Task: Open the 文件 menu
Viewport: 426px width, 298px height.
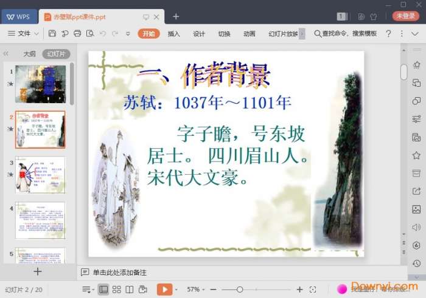Action: click(x=24, y=33)
